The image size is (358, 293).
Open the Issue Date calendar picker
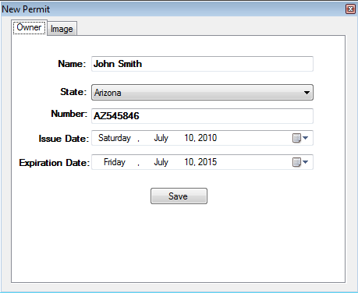click(300, 138)
